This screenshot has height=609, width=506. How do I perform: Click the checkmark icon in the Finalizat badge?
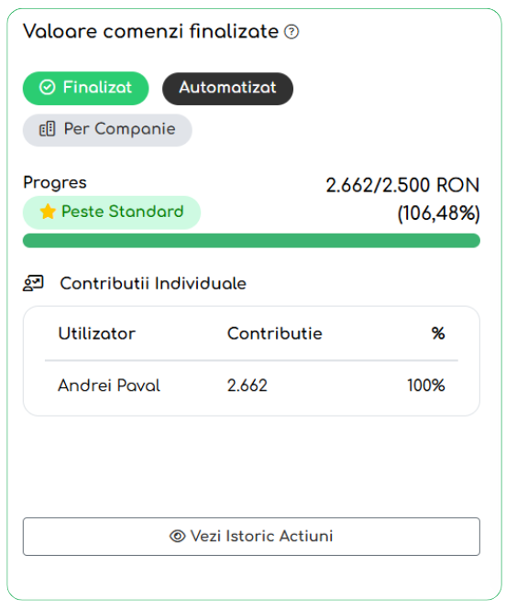click(48, 87)
